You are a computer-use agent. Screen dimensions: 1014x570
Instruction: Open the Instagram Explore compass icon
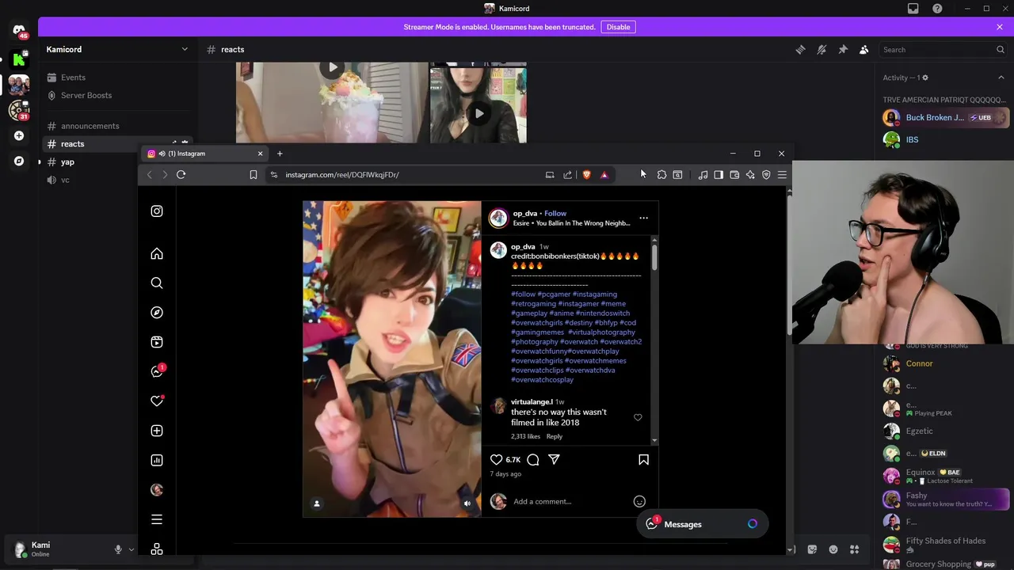click(x=157, y=313)
